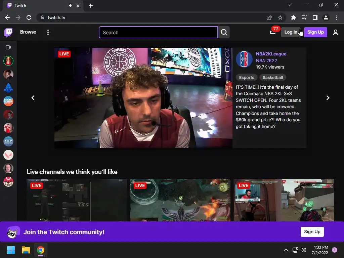The image size is (344, 258).
Task: Click the featured NBA2KLeague live video
Action: pyautogui.click(x=143, y=98)
